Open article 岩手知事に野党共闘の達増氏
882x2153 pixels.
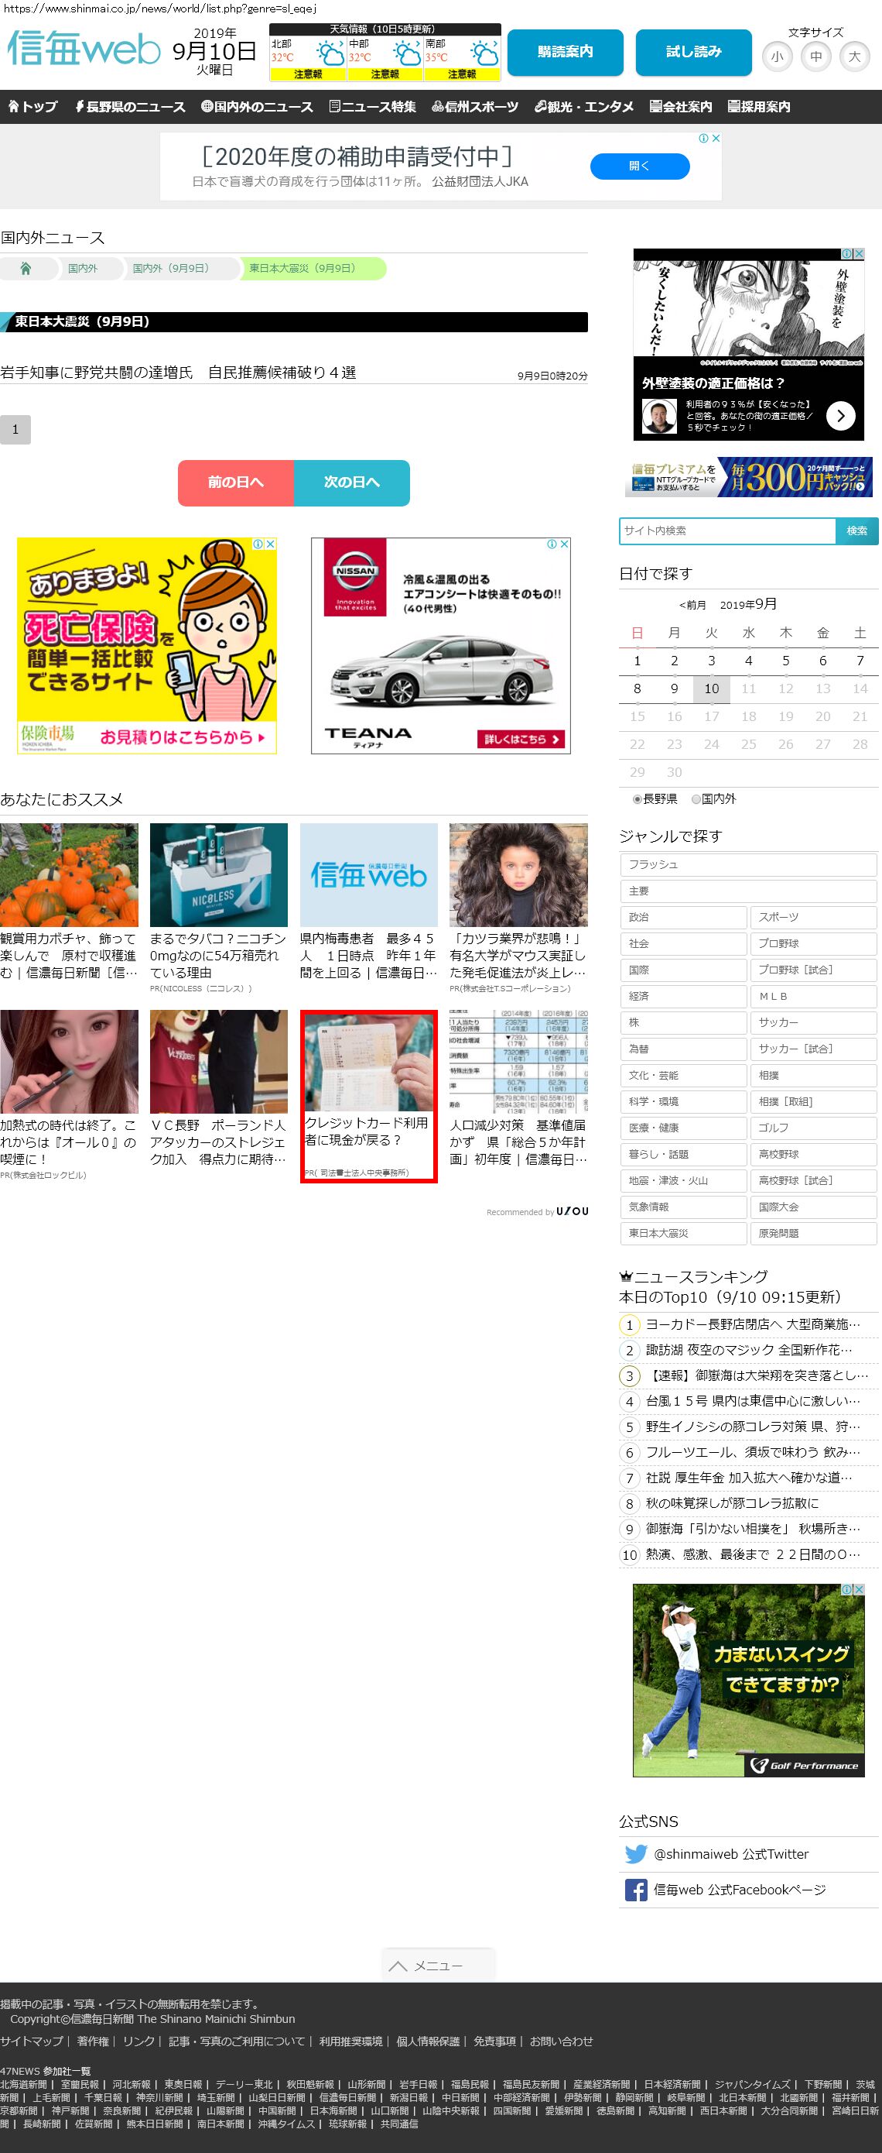click(178, 373)
